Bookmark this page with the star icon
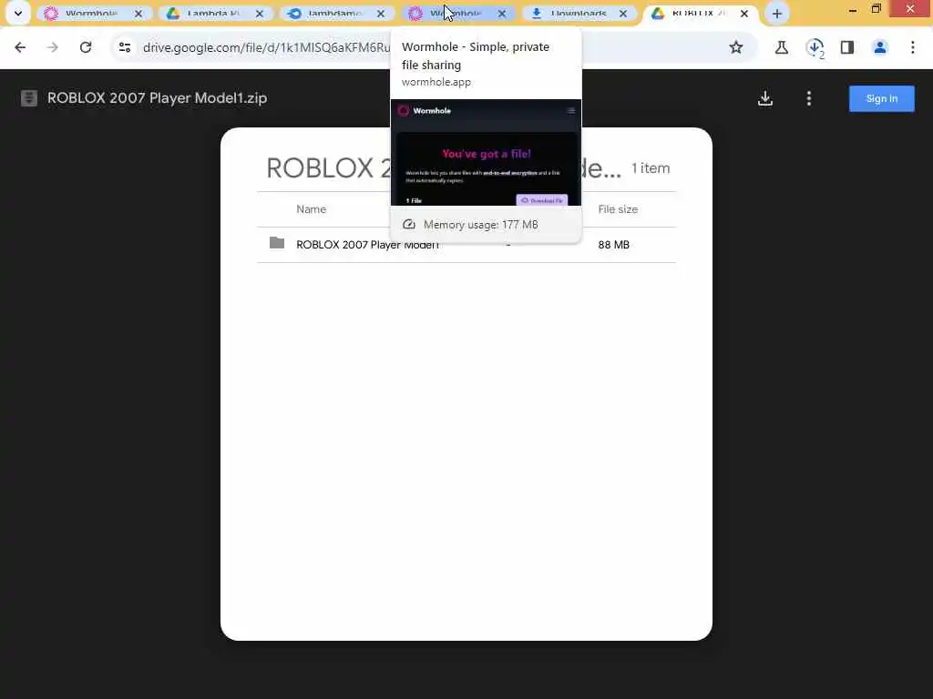933x699 pixels. (736, 47)
